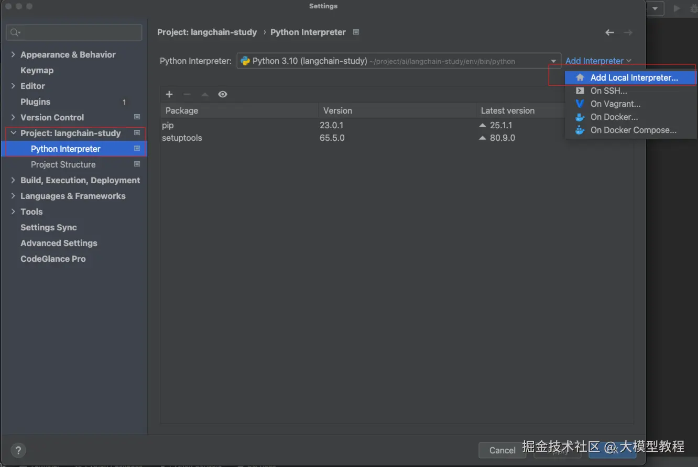Select the setuptools package row

click(397, 138)
